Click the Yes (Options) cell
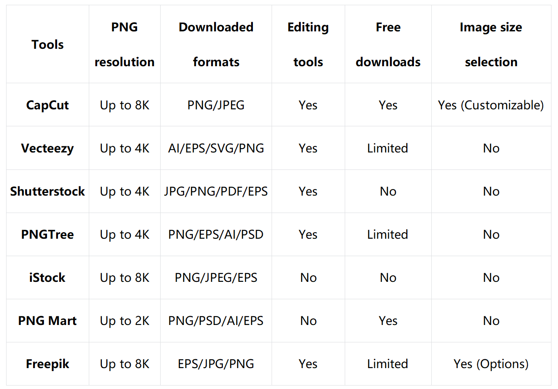 pyautogui.click(x=491, y=364)
